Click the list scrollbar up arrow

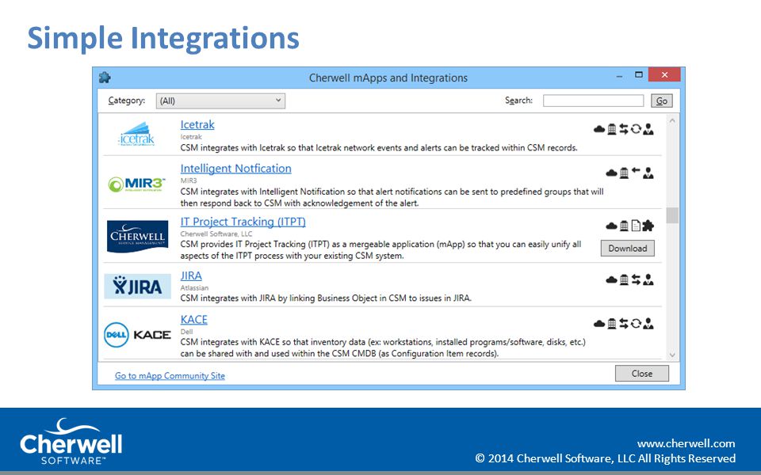coord(672,120)
